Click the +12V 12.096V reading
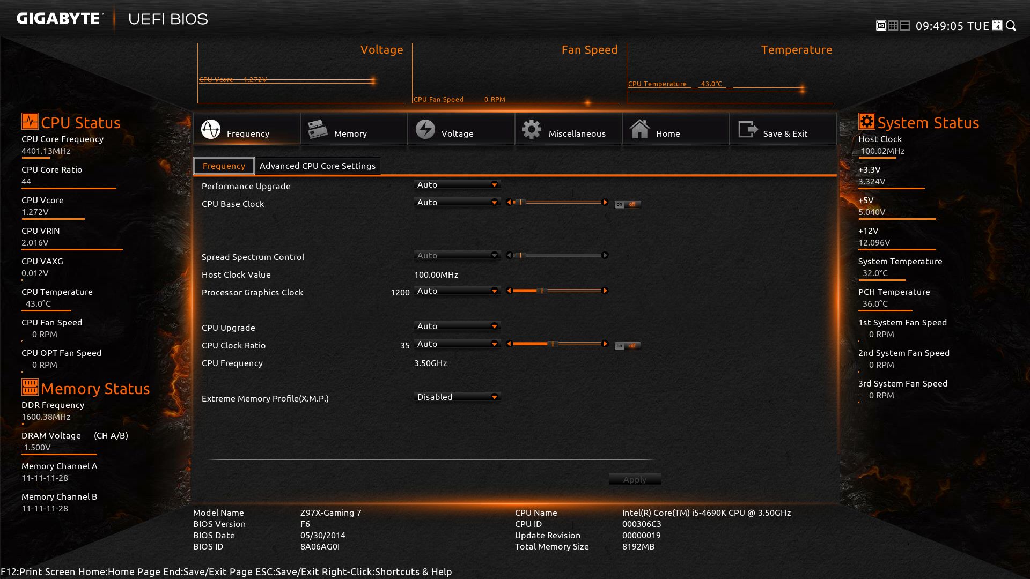The height and width of the screenshot is (579, 1030). coord(874,242)
